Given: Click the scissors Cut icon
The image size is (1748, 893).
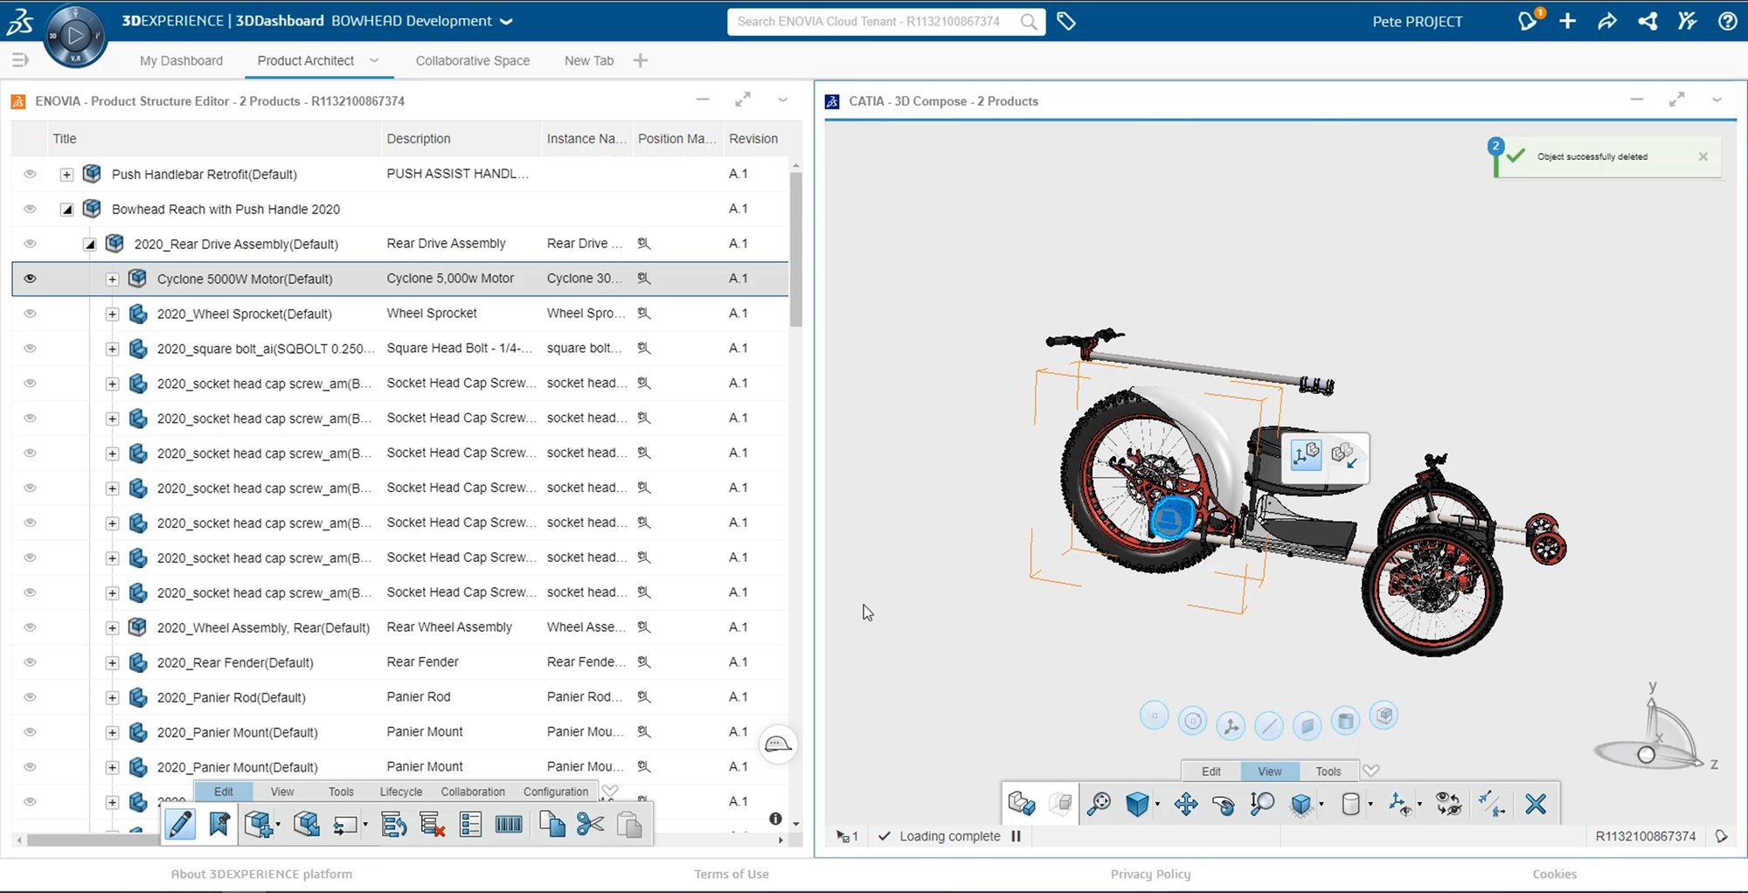Looking at the screenshot, I should pos(590,823).
